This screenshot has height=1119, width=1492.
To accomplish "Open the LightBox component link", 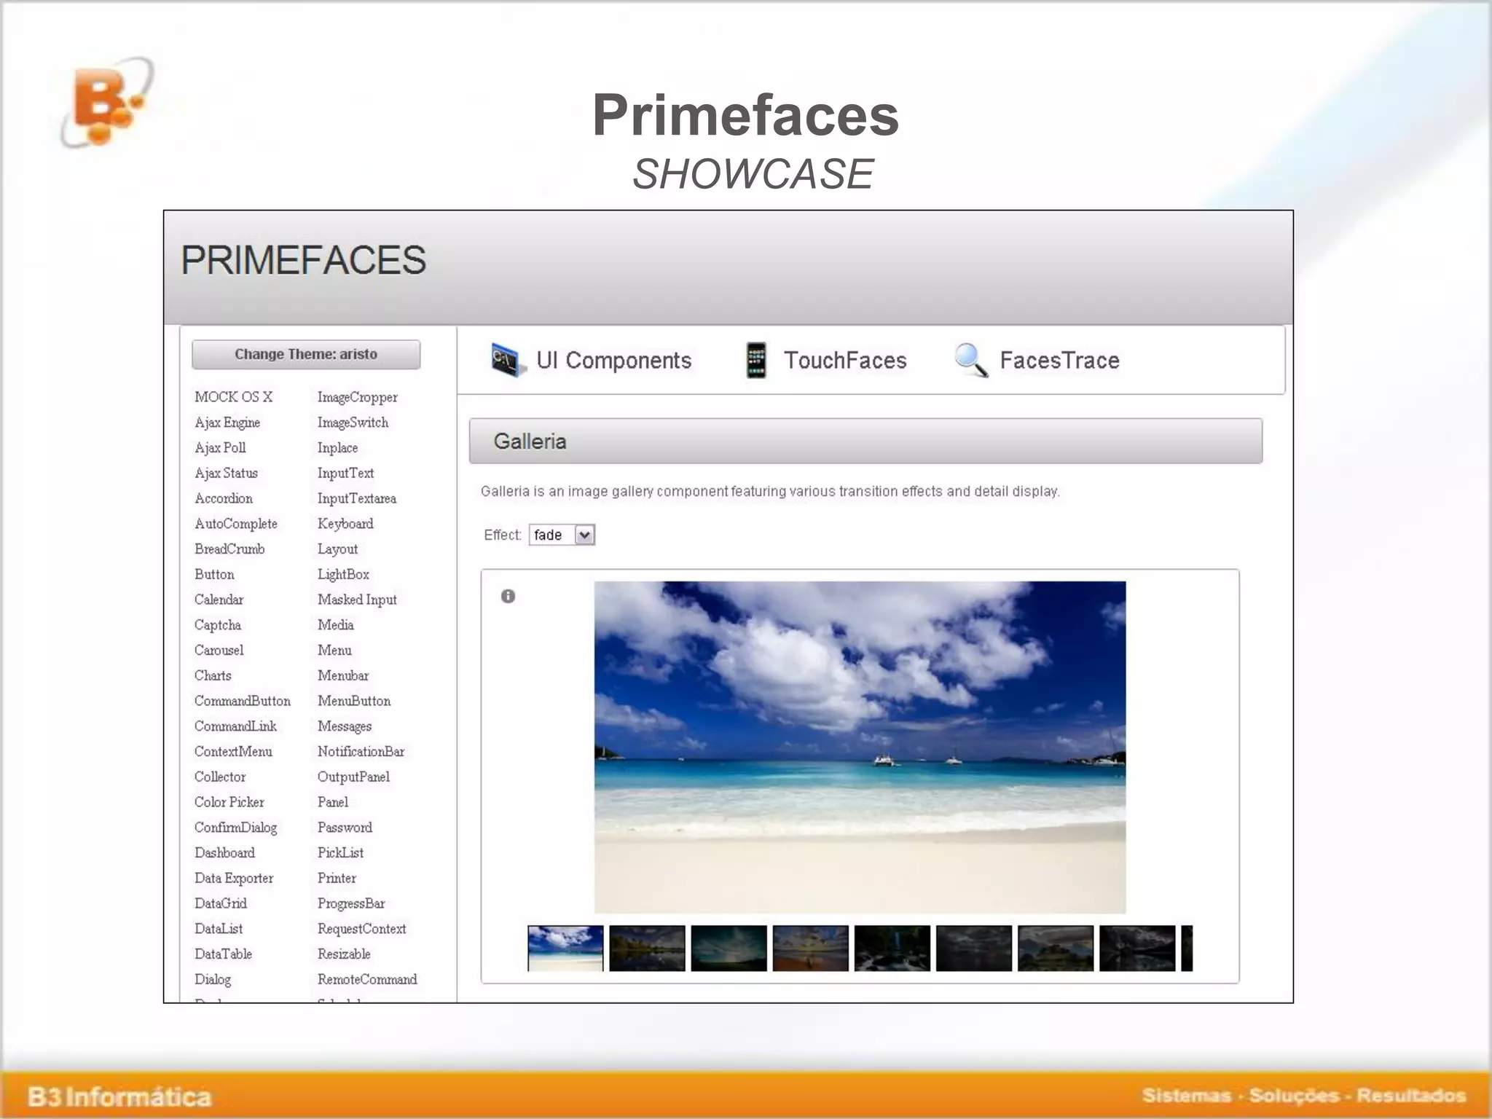I will pyautogui.click(x=343, y=574).
